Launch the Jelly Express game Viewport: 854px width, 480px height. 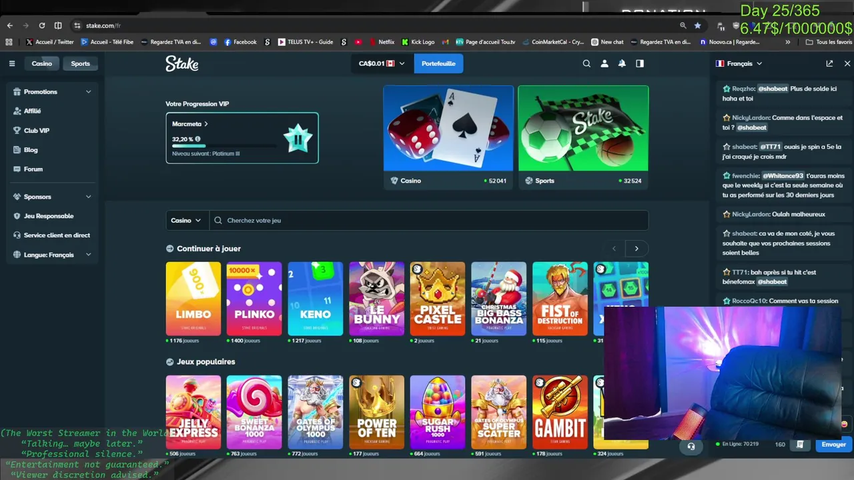click(193, 412)
